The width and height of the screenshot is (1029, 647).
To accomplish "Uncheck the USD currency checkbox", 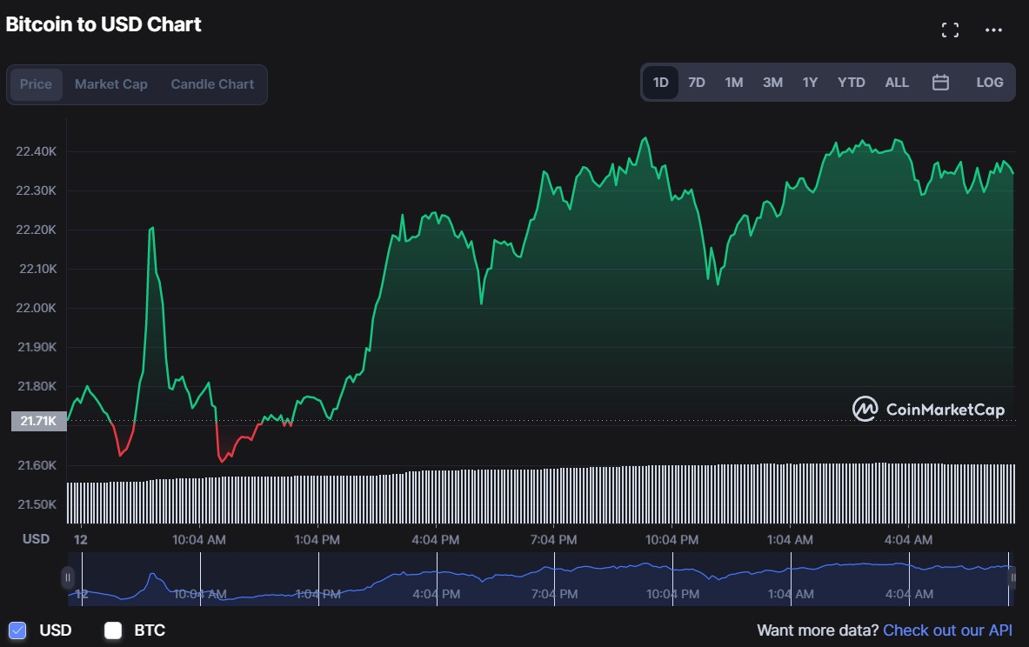I will [17, 630].
